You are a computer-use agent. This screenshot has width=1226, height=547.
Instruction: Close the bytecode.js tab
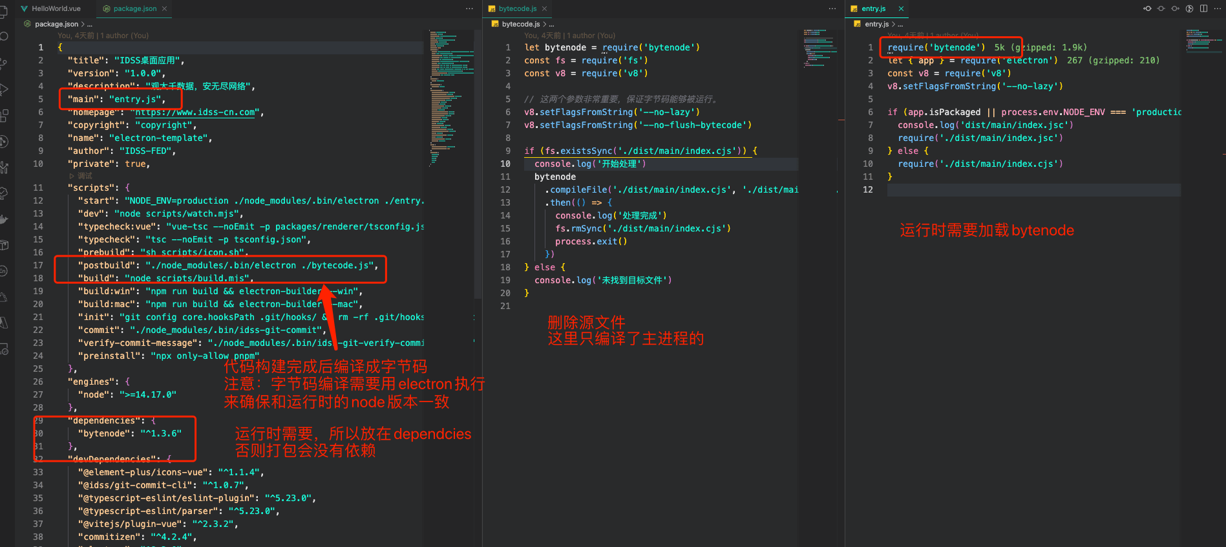pyautogui.click(x=544, y=8)
